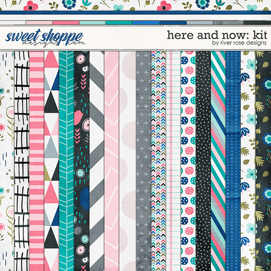Select the white paper with large pale dots
Image resolution: width=271 pixels, height=271 pixels.
pos(127,161)
